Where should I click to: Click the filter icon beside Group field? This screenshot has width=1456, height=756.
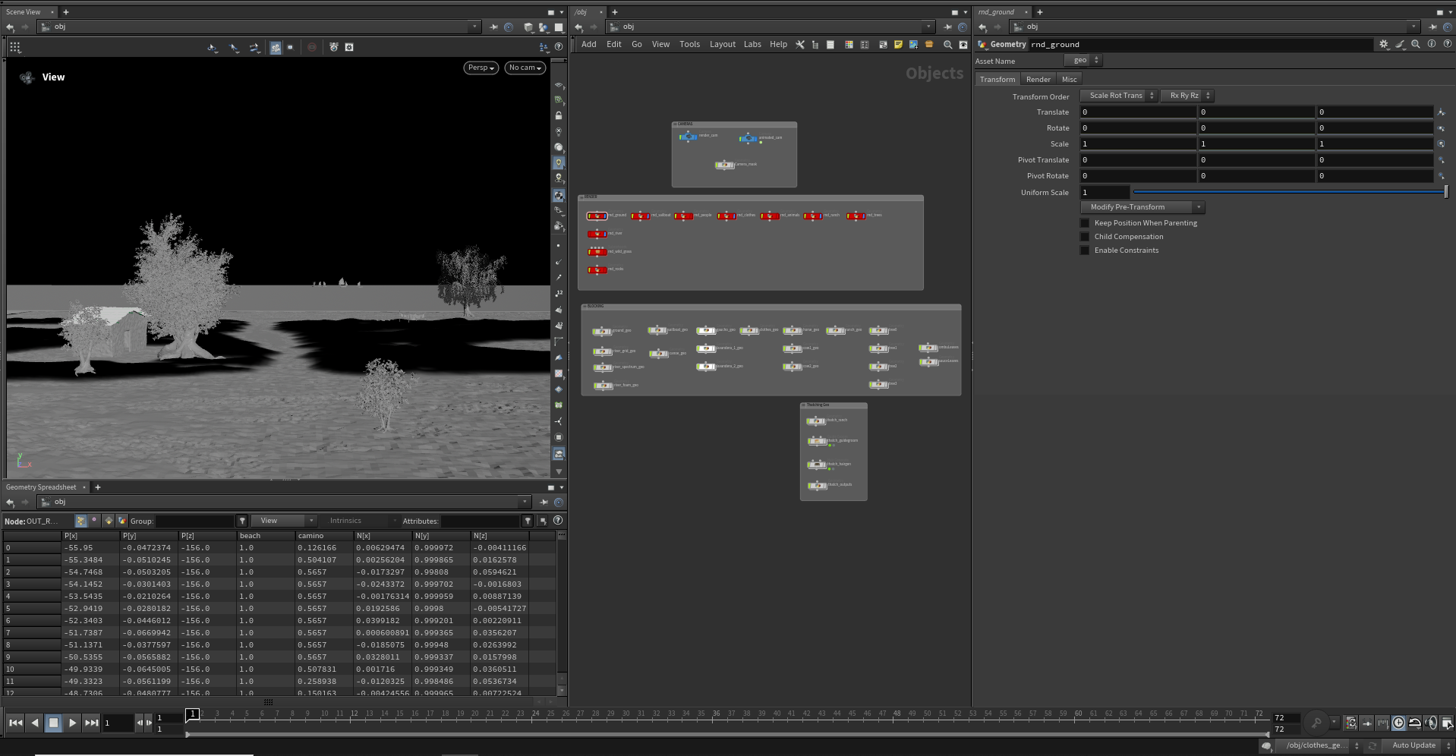[x=242, y=521]
